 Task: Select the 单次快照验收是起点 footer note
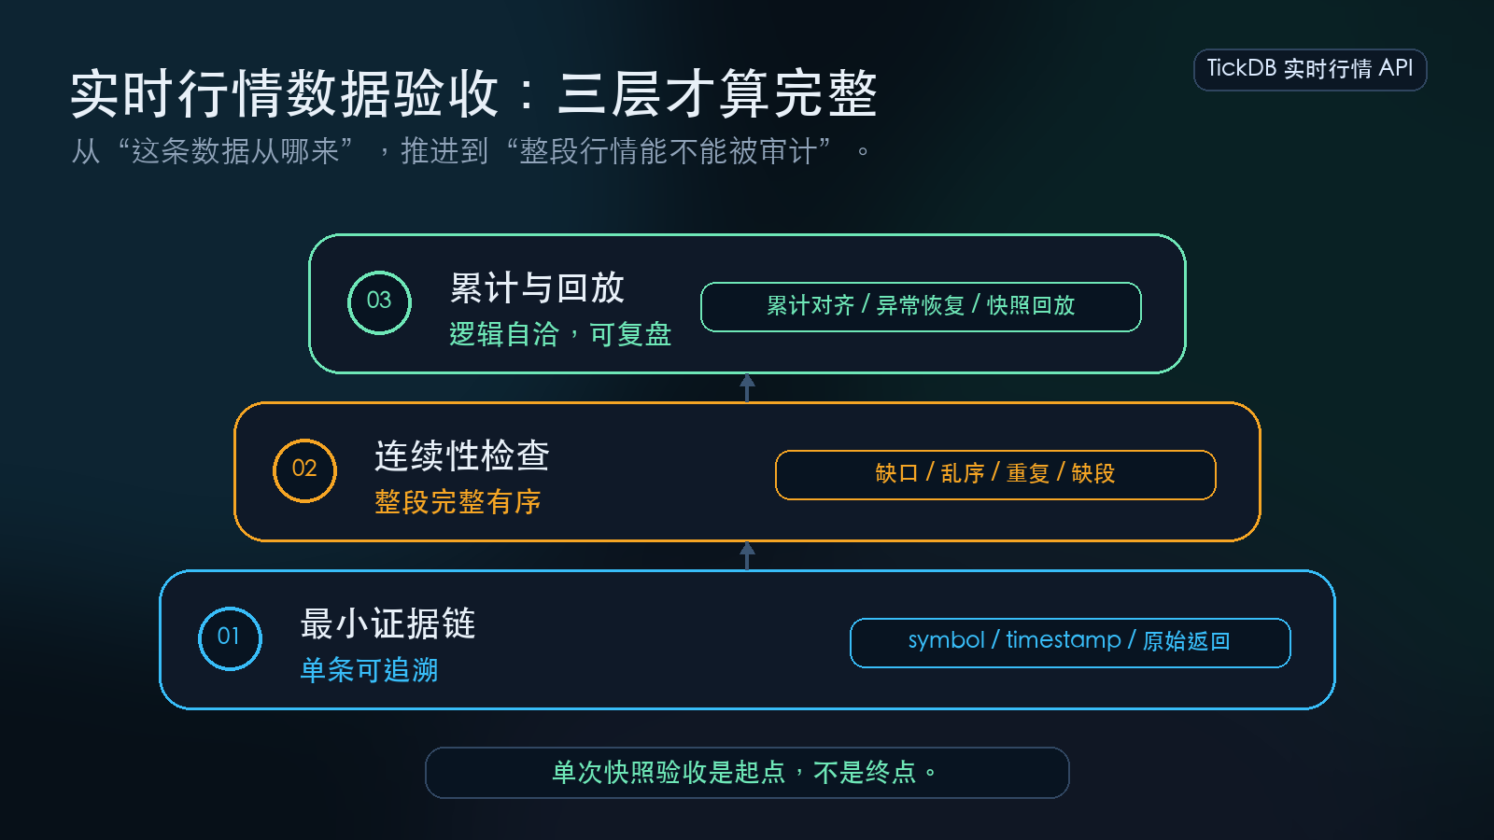(747, 773)
